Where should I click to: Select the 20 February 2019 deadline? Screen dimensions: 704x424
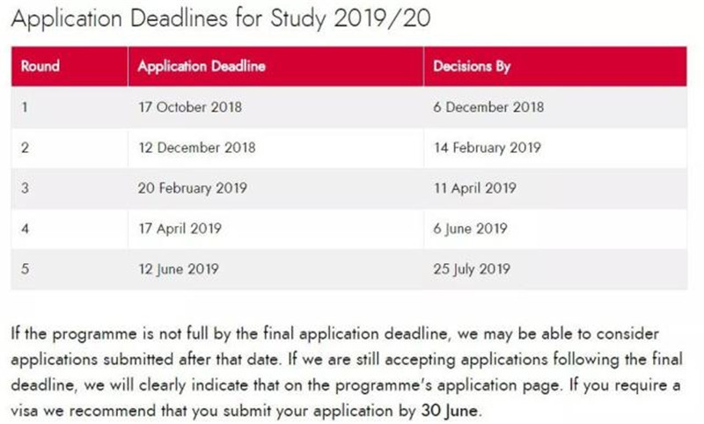(192, 188)
